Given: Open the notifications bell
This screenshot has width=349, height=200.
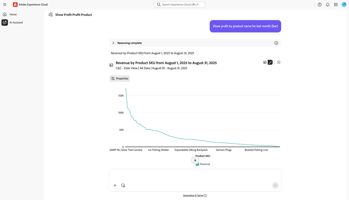Looking at the screenshot, I should pyautogui.click(x=328, y=5).
